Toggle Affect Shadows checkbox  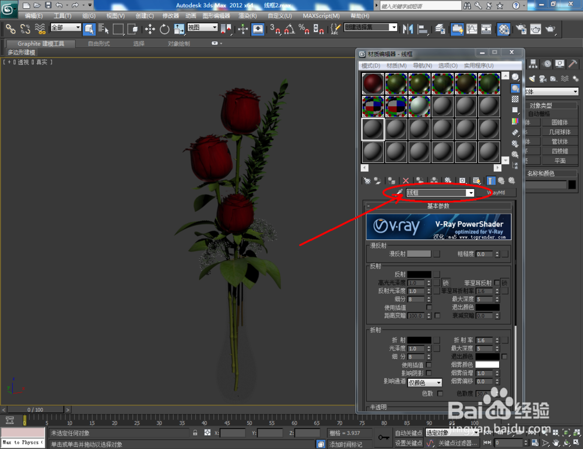pyautogui.click(x=429, y=373)
